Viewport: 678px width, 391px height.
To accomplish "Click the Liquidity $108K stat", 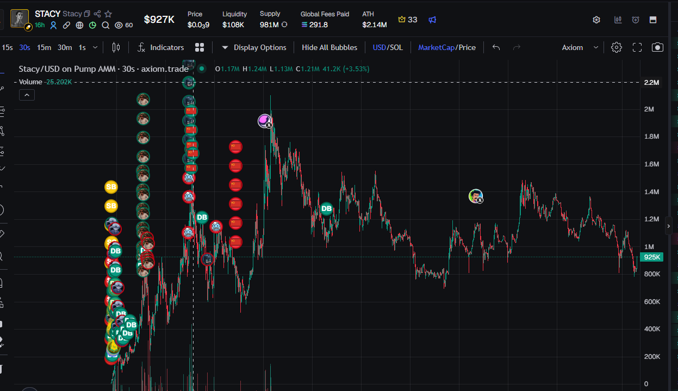I will pos(234,20).
